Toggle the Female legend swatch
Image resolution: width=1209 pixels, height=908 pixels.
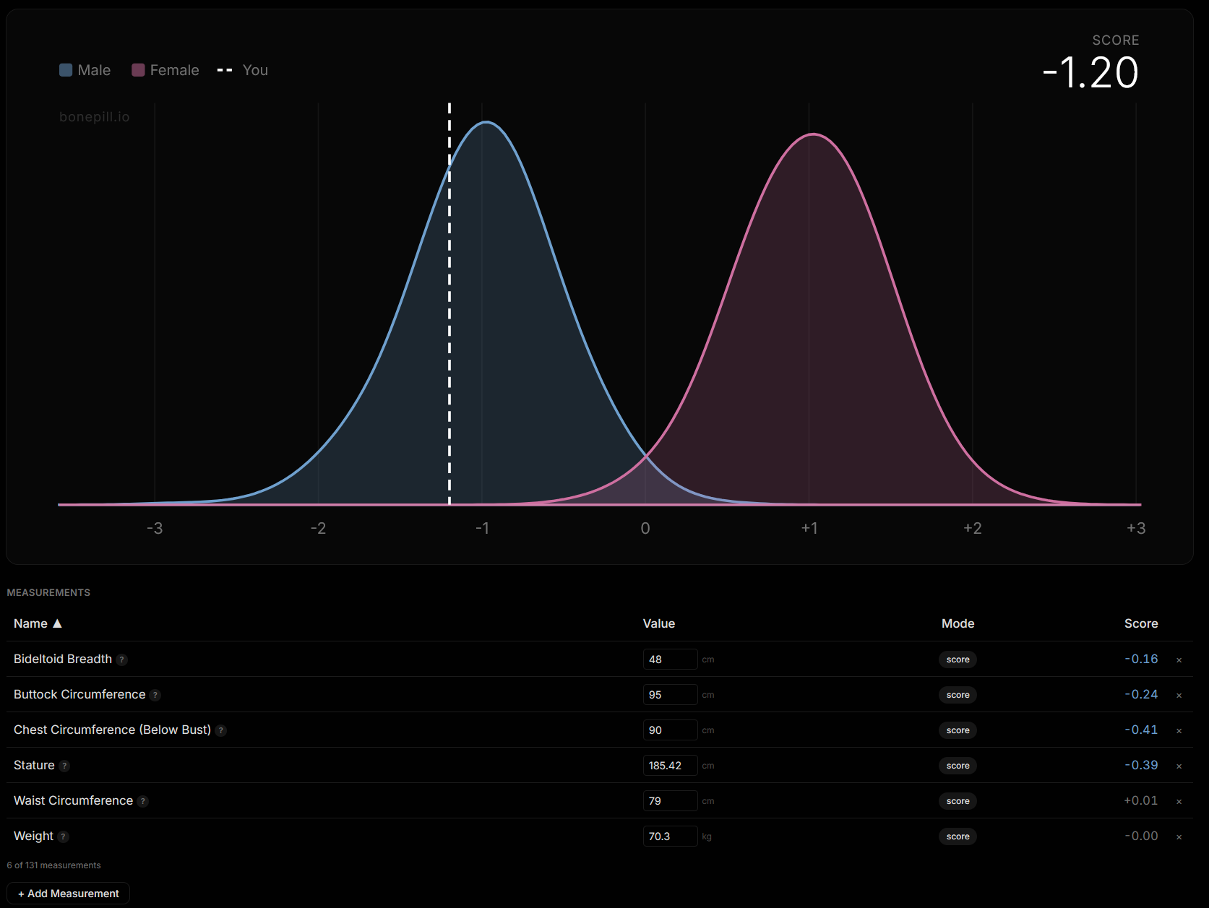tap(138, 70)
